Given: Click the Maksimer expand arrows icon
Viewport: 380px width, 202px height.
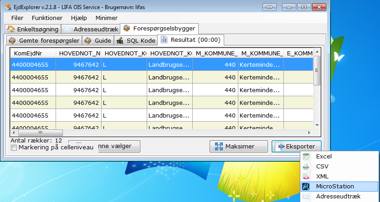Looking at the screenshot, I should pos(219,146).
